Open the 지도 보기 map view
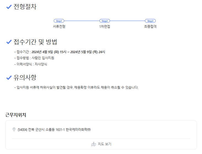This screenshot has height=154, width=202. pos(101,144)
